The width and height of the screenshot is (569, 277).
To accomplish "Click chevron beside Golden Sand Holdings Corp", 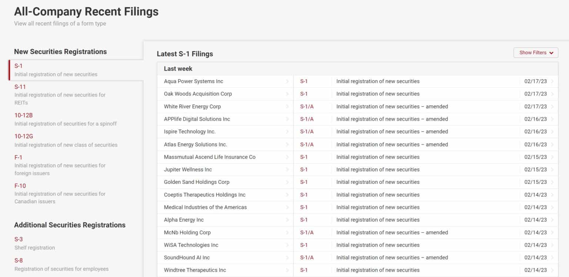I will click(287, 182).
